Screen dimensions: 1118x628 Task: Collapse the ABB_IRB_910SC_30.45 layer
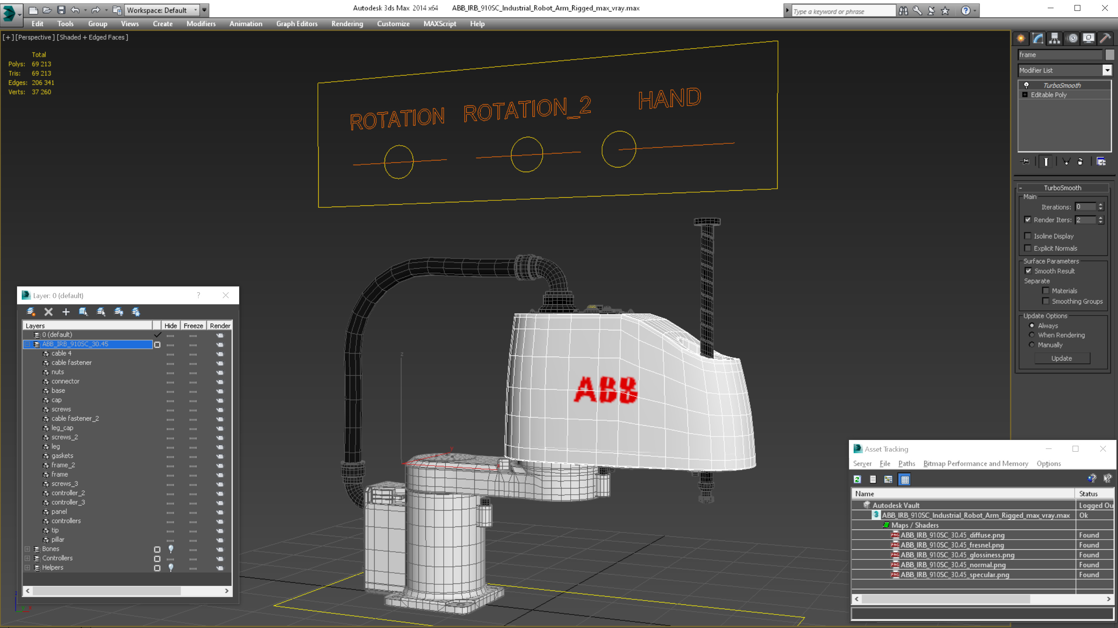27,344
